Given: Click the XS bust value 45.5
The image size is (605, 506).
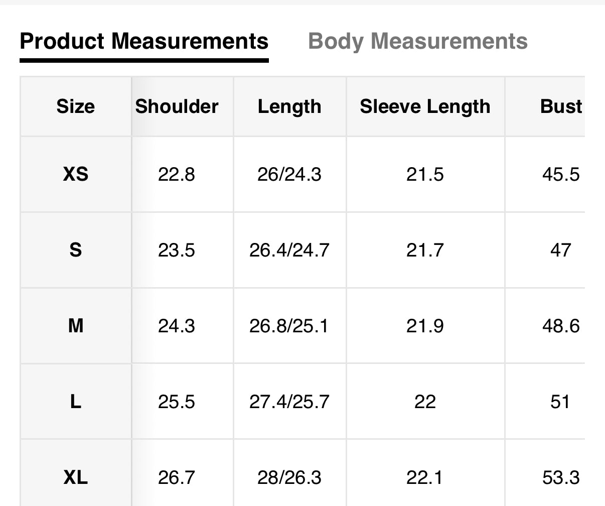Looking at the screenshot, I should point(561,174).
